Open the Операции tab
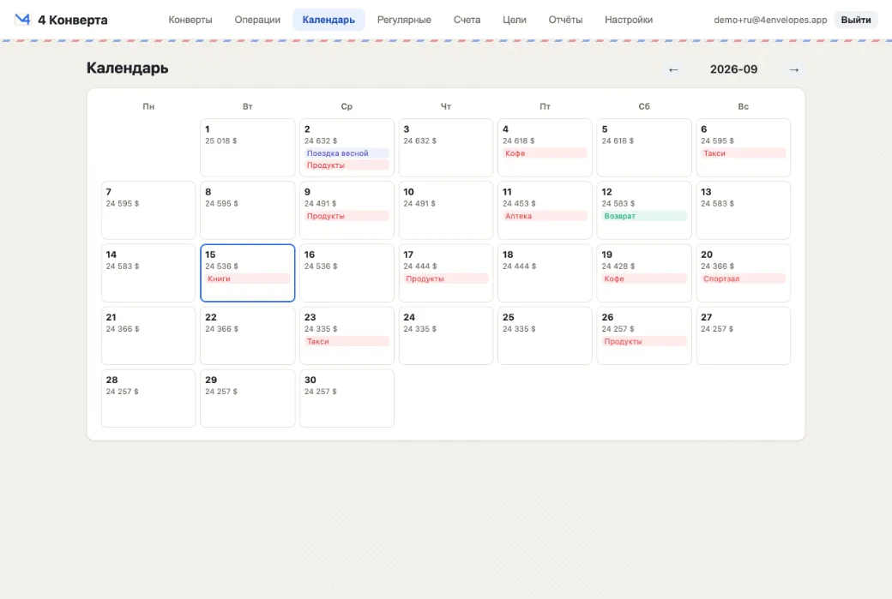Screen dimensions: 892x599 click(x=257, y=20)
